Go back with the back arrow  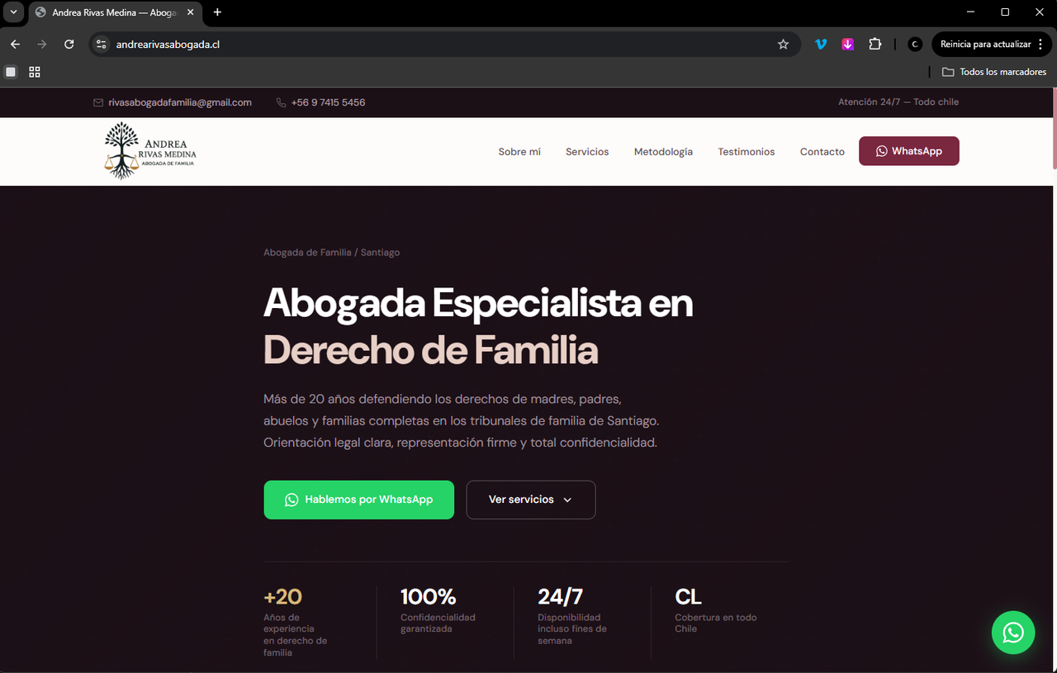(x=16, y=45)
